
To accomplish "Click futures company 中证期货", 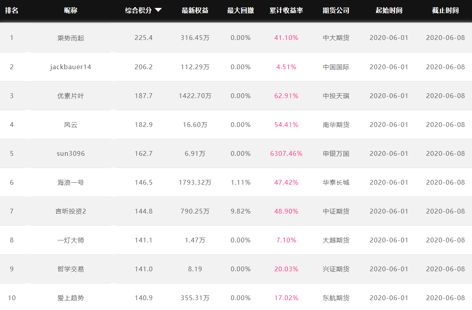I will tap(336, 211).
